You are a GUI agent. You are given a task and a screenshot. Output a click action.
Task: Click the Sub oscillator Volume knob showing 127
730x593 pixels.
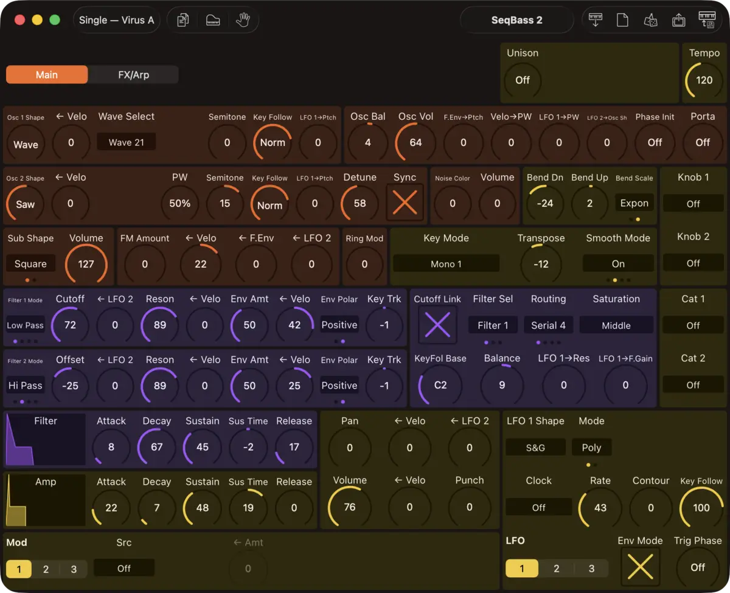coord(86,264)
